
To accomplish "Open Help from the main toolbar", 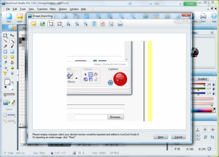I will (214, 18).
